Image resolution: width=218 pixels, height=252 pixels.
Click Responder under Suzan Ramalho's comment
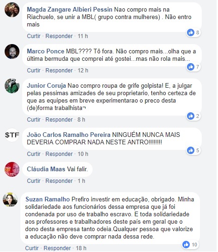57,248
